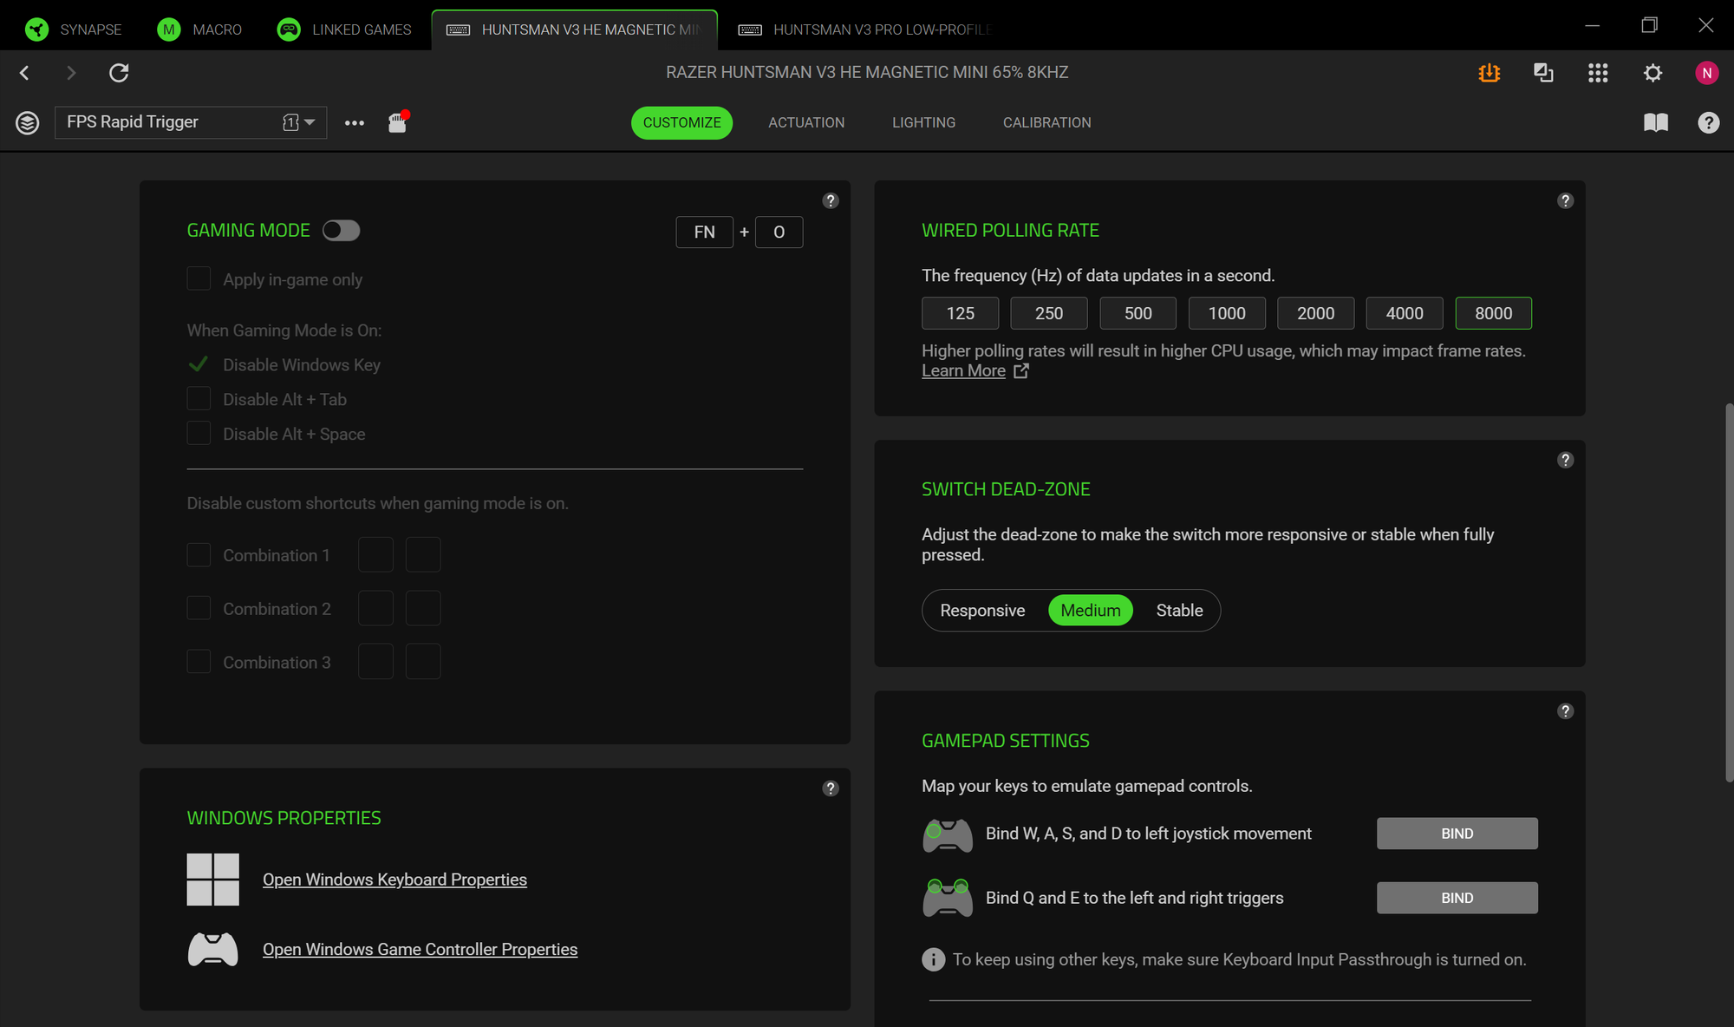Click the O shortcut key box
This screenshot has height=1027, width=1734.
click(x=779, y=232)
